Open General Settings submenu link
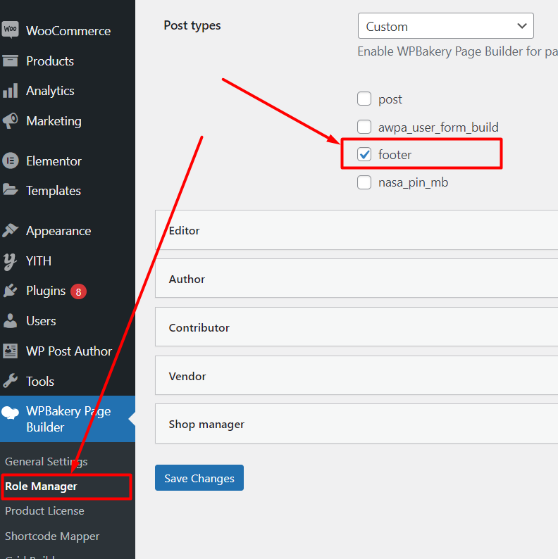Image resolution: width=558 pixels, height=559 pixels. pos(46,462)
